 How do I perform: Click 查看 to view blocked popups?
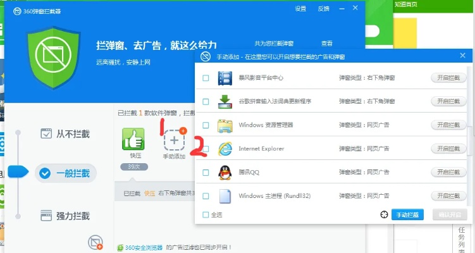[x=327, y=44]
